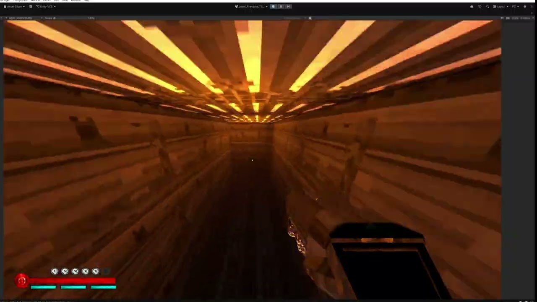Open the Window menu
537x302 pixels.
pyautogui.click(x=76, y=1)
